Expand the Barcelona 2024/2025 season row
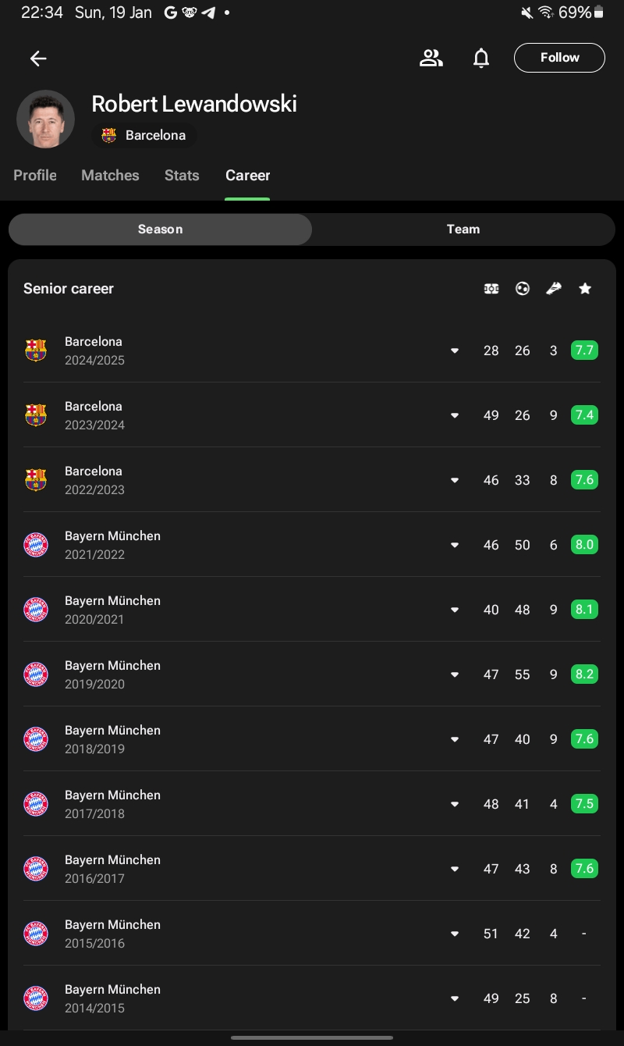The height and width of the screenshot is (1046, 624). click(x=455, y=350)
